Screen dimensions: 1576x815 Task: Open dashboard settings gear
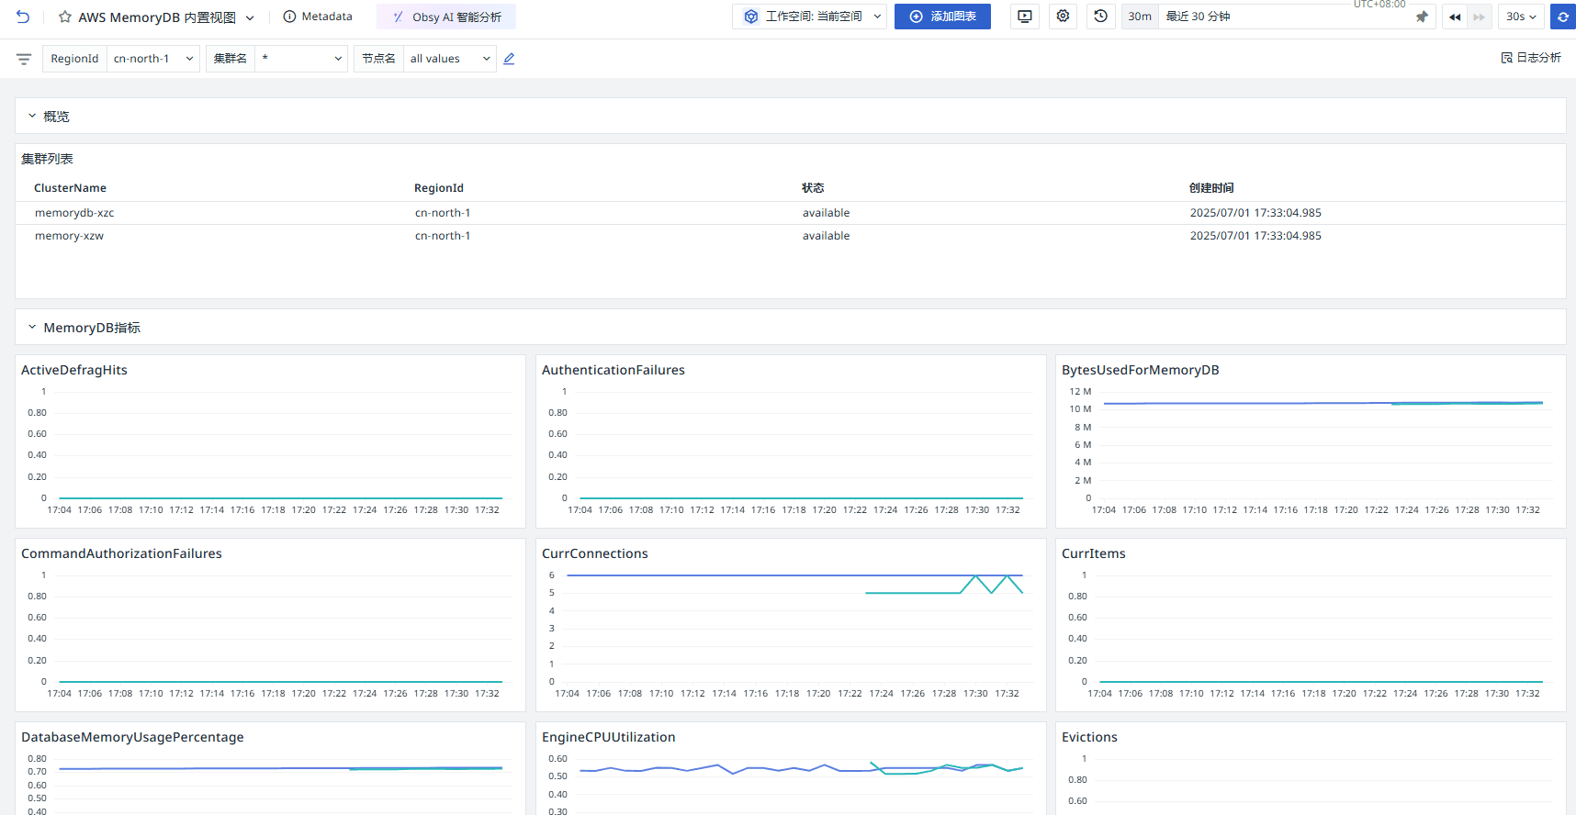click(1063, 17)
